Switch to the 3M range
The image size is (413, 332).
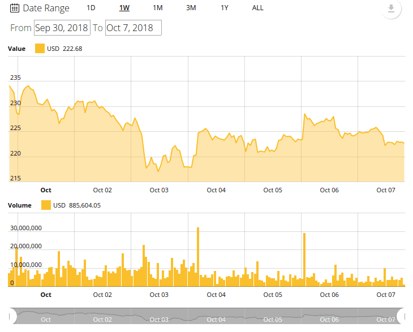pos(191,8)
